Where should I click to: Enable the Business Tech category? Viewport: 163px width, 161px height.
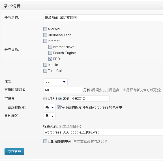pyautogui.click(x=45, y=35)
